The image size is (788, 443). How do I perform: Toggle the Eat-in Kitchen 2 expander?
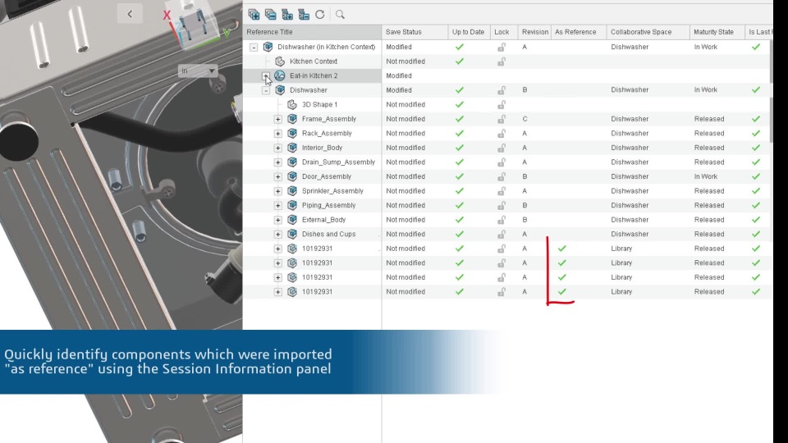(x=266, y=75)
